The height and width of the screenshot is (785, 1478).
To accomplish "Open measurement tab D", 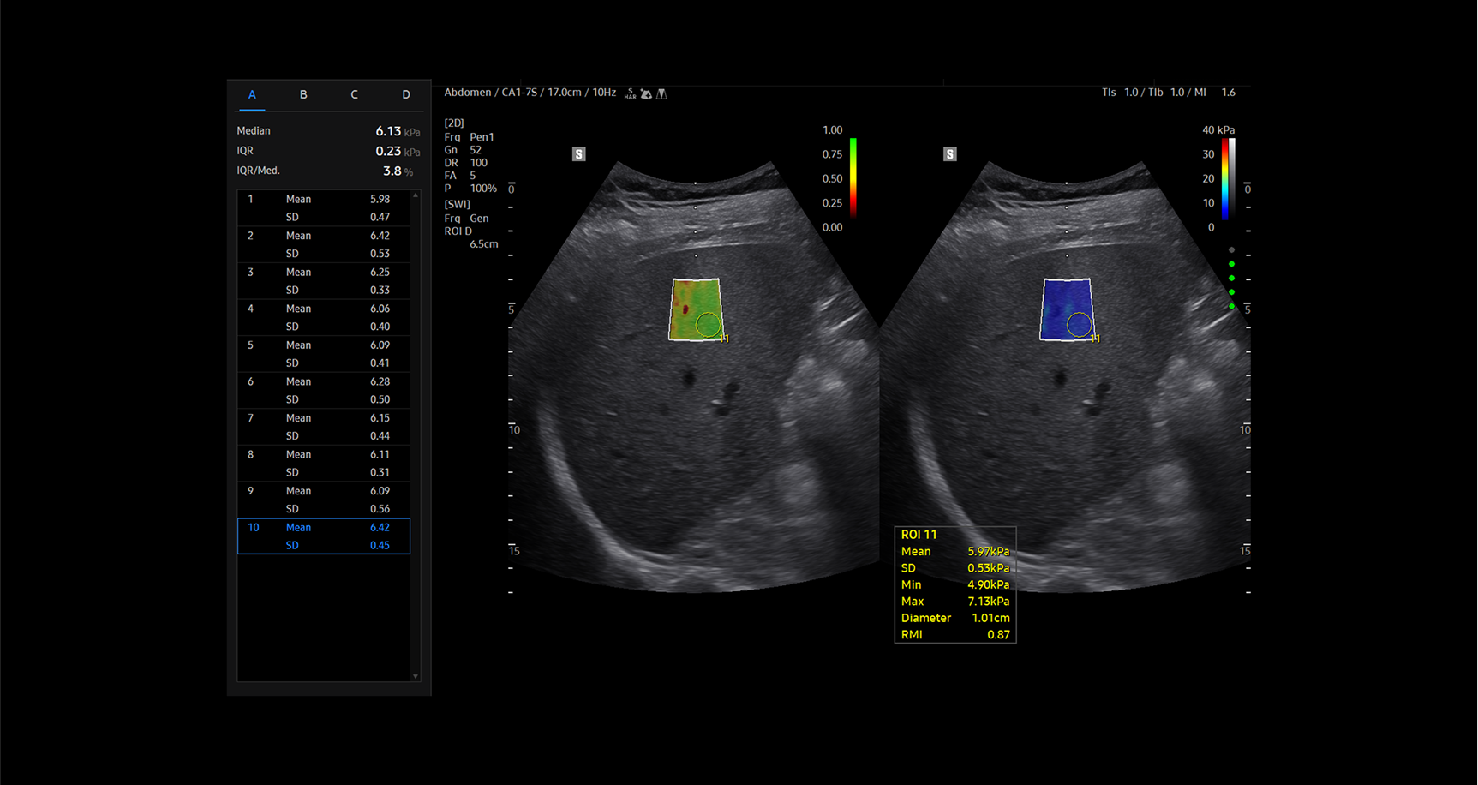I will (405, 94).
